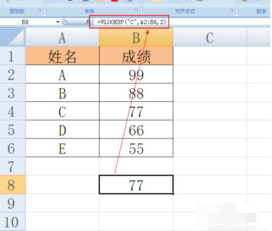Open the 字体 font dialog launcher

137,10
